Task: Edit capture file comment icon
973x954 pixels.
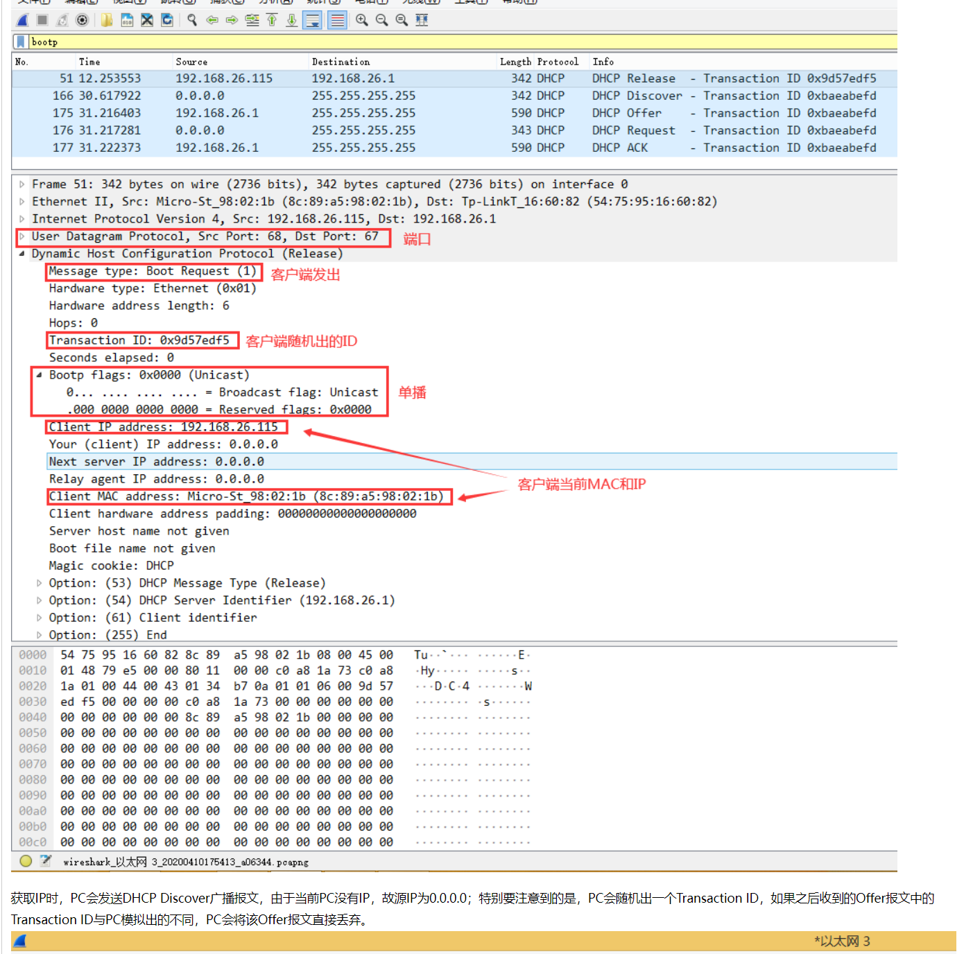Action: pyautogui.click(x=46, y=861)
